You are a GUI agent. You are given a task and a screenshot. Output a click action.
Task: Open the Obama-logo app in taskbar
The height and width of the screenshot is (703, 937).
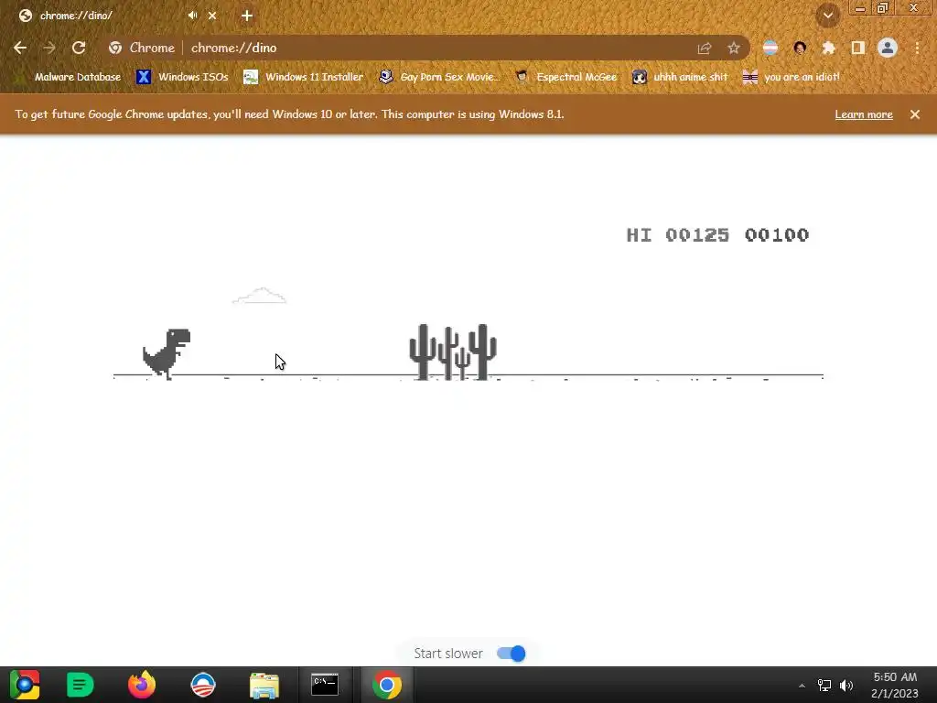(x=202, y=685)
